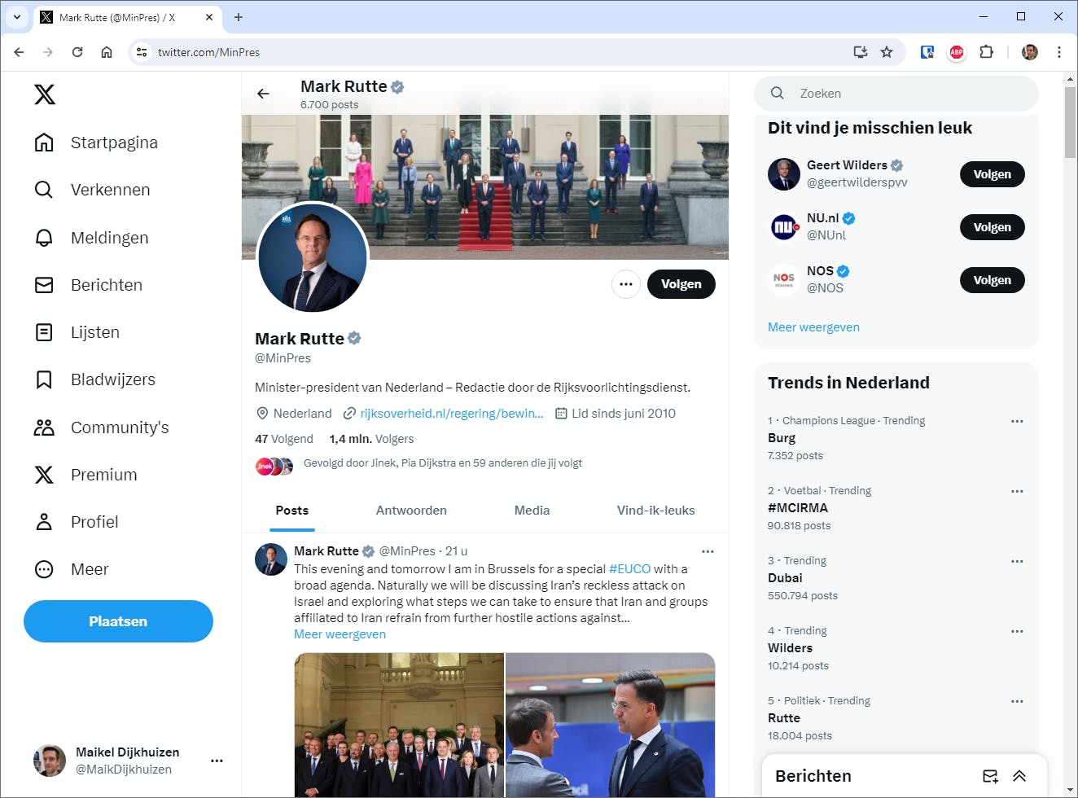The height and width of the screenshot is (798, 1078).
Task: Open options for the Burg trend
Action: (1017, 421)
